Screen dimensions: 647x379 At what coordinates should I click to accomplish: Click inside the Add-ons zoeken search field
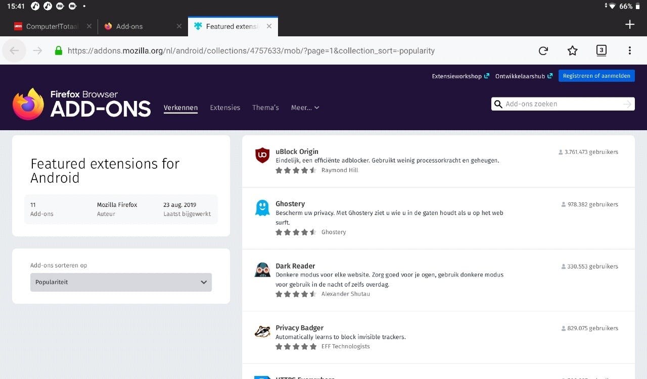pos(563,104)
